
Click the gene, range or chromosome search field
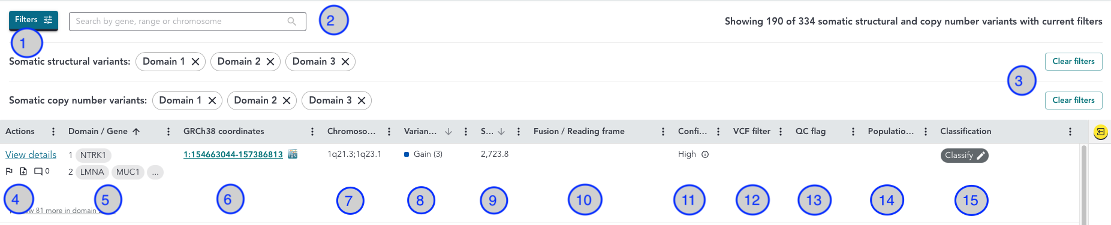tap(187, 22)
